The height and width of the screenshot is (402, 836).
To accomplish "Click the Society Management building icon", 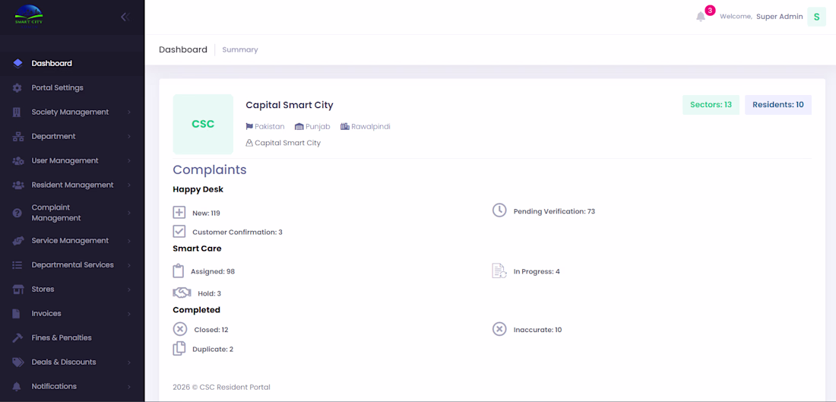I will (x=17, y=112).
